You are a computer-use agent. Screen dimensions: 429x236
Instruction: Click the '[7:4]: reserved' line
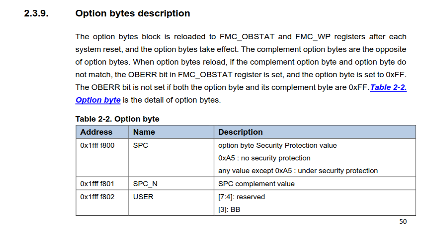(242, 197)
